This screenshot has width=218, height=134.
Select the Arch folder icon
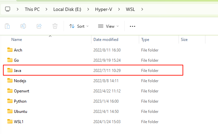10,50
